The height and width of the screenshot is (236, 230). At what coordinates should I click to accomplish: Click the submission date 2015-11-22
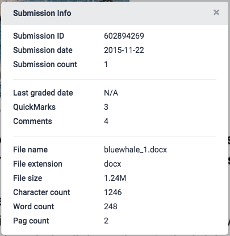[124, 50]
